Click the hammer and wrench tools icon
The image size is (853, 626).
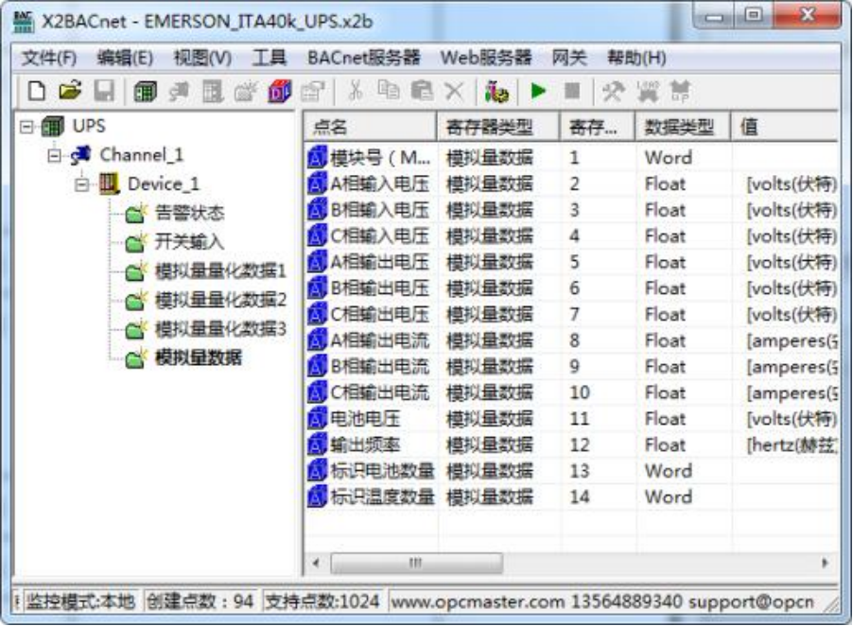point(613,92)
